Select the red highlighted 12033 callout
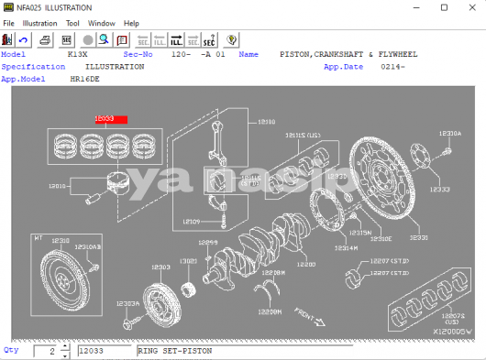486x360 pixels. 111,119
